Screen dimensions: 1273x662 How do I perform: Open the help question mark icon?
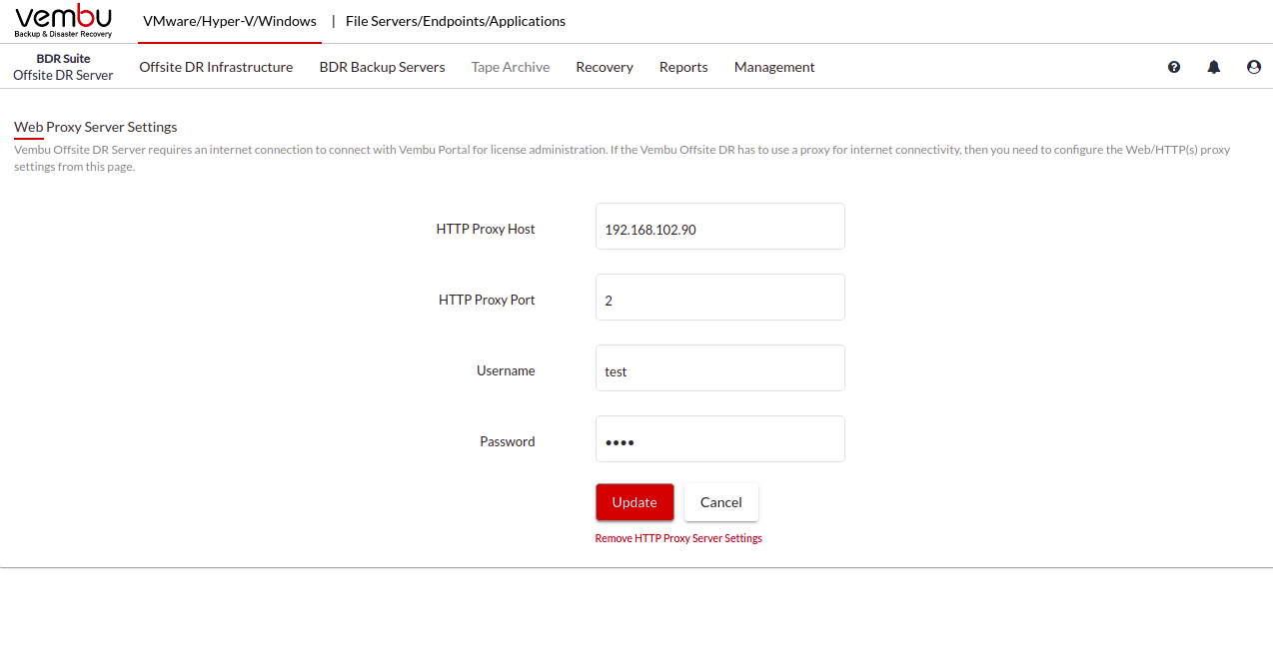(1174, 67)
